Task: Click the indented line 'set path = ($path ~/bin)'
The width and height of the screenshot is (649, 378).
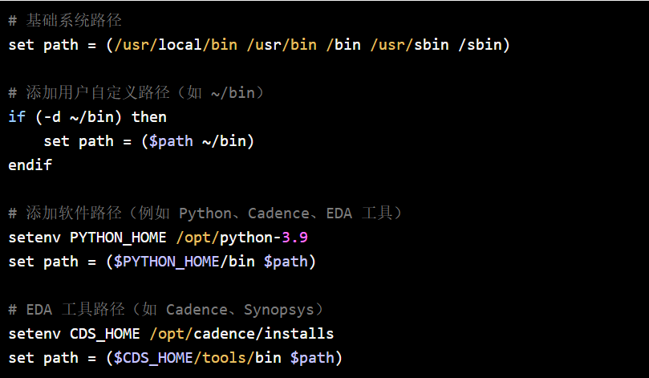Action: (x=148, y=141)
